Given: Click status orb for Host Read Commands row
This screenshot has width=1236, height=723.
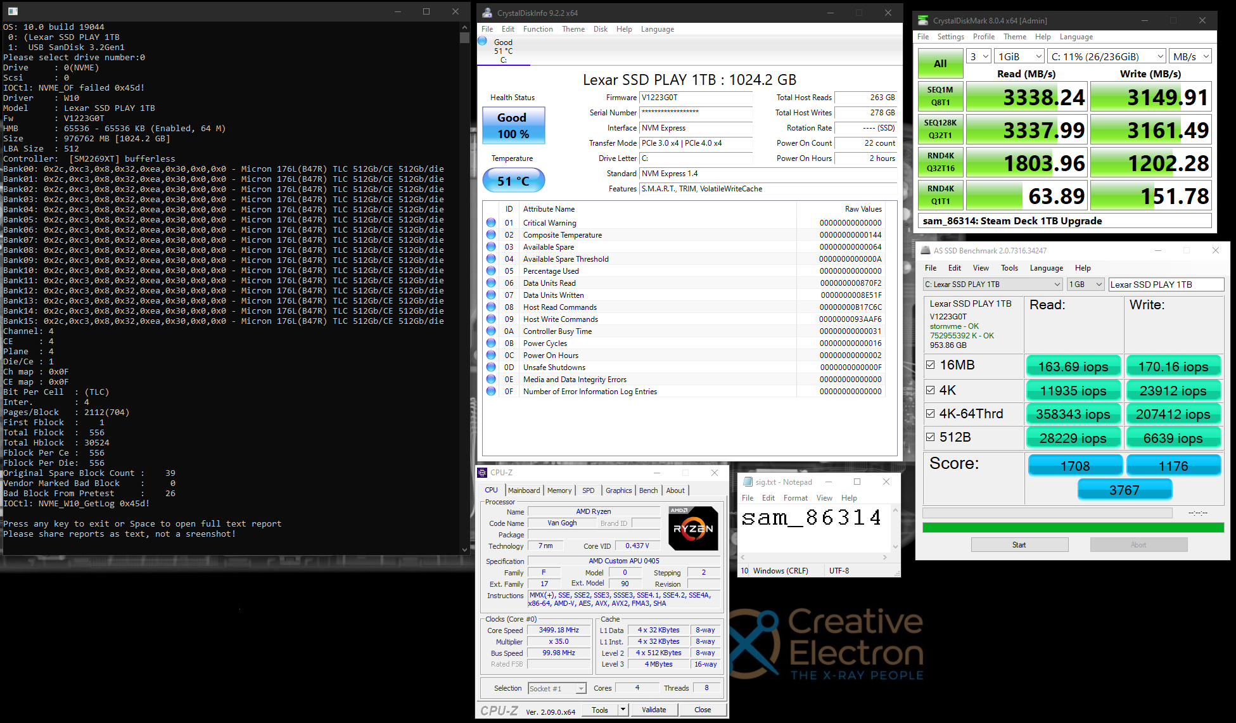Looking at the screenshot, I should (491, 307).
